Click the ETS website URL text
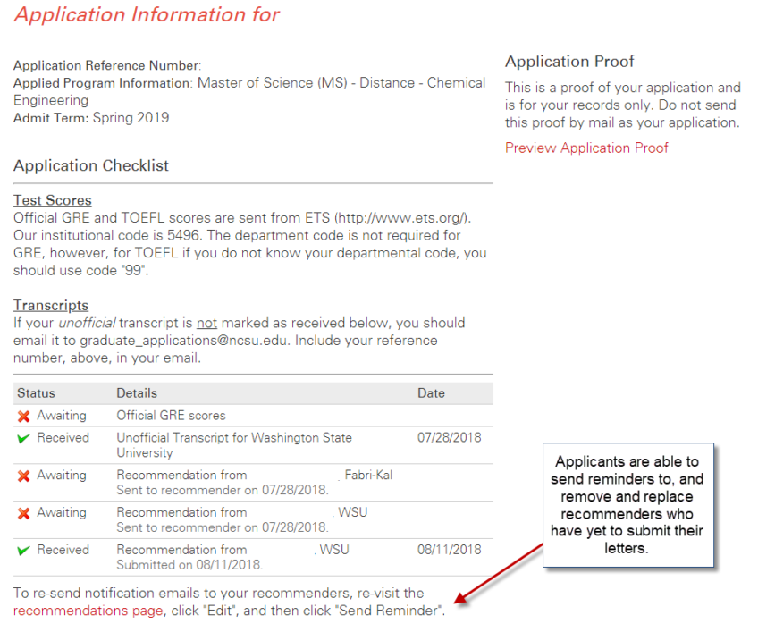758x624 pixels. [402, 218]
